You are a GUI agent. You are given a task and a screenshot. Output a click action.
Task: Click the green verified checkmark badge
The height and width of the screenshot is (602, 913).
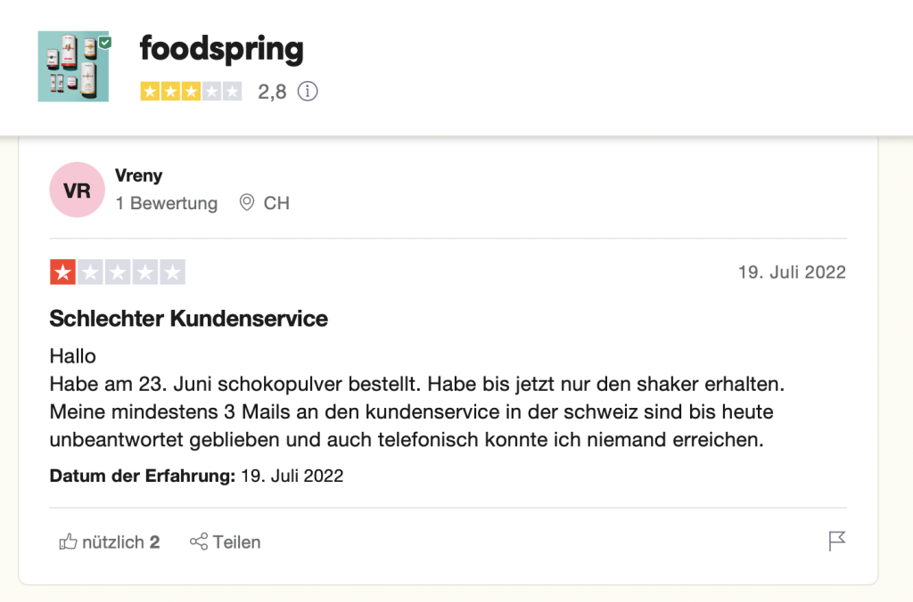[105, 43]
